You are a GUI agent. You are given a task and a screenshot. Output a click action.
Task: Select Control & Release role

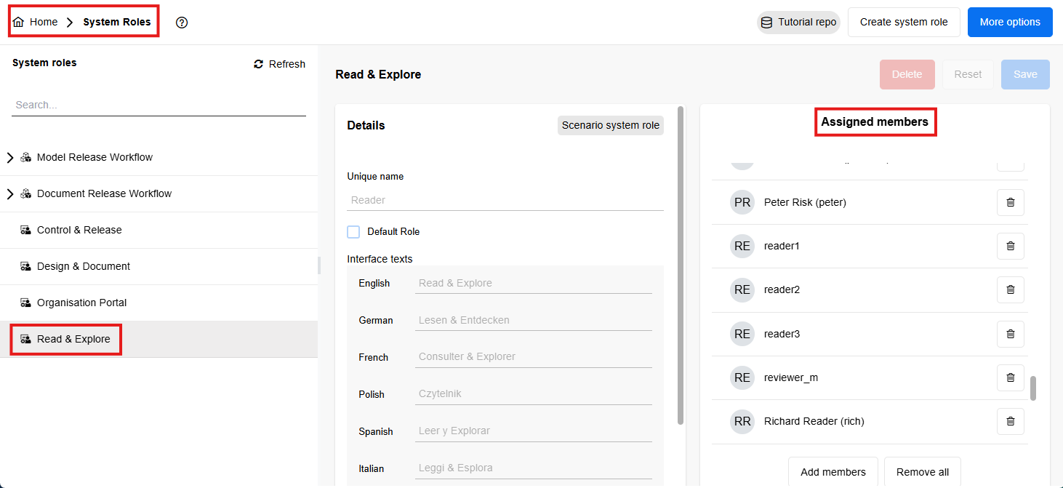[x=79, y=230]
